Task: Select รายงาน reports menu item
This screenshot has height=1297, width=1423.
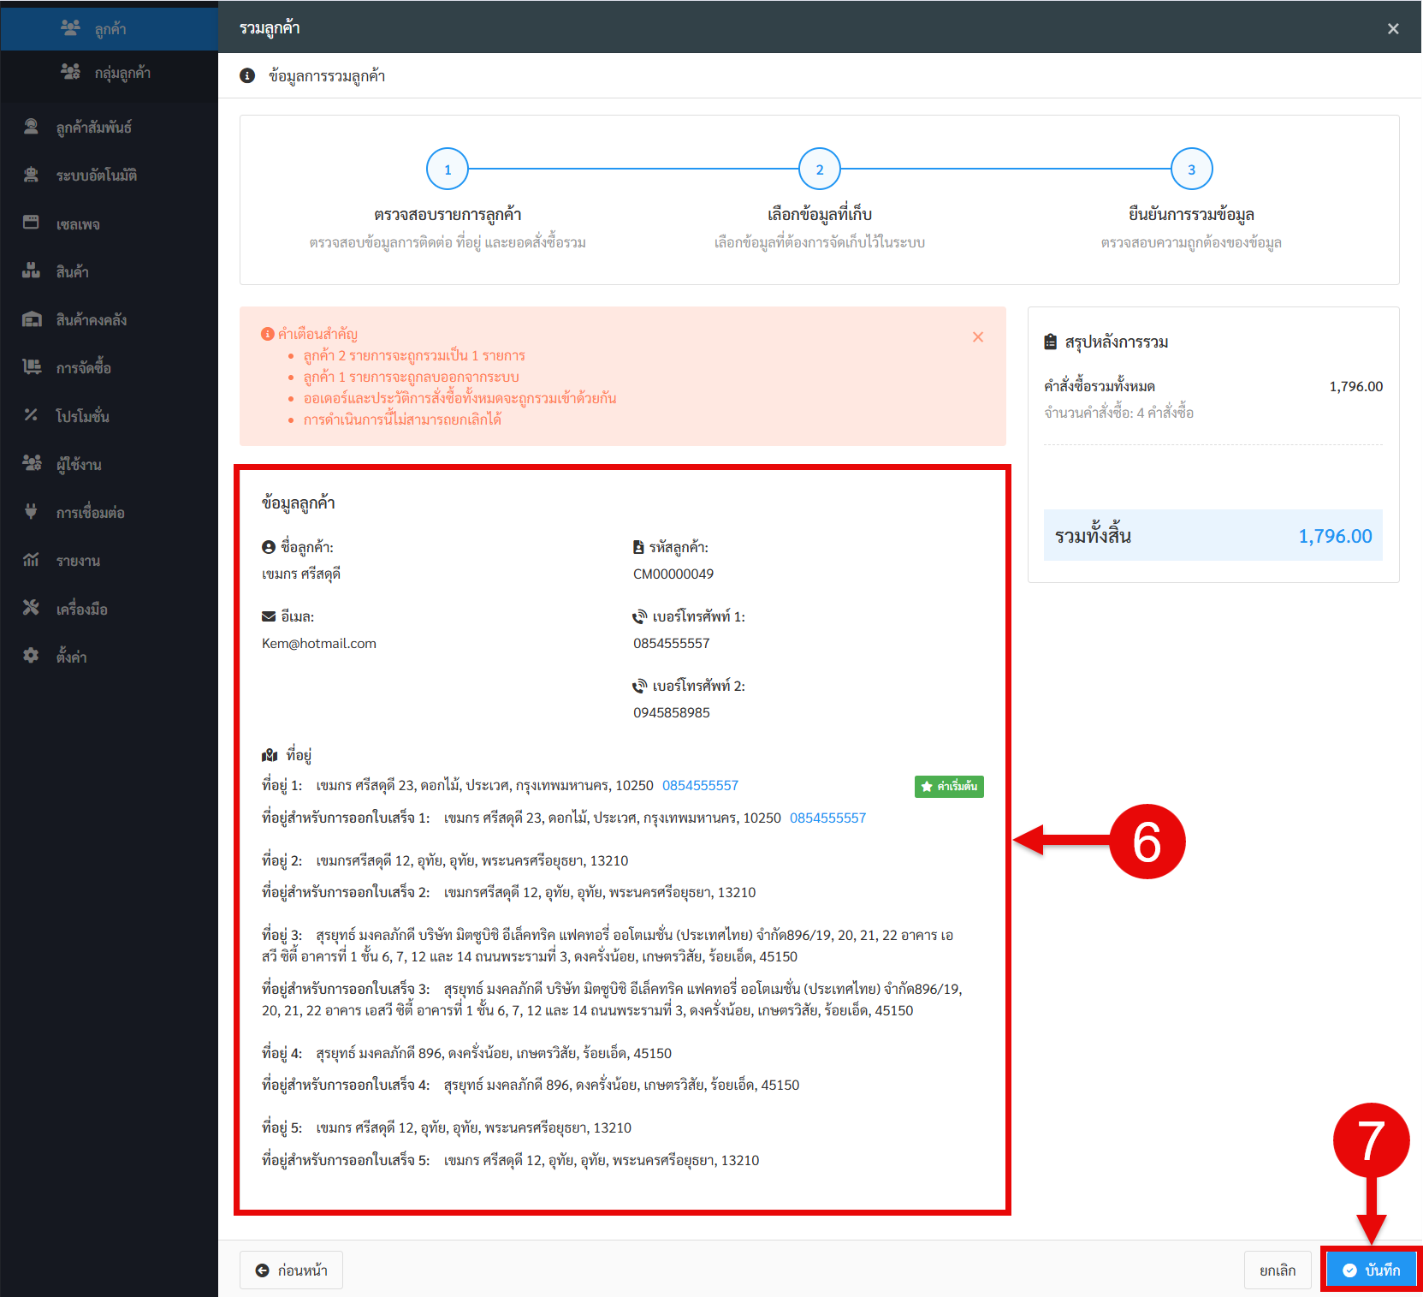Action: [78, 561]
